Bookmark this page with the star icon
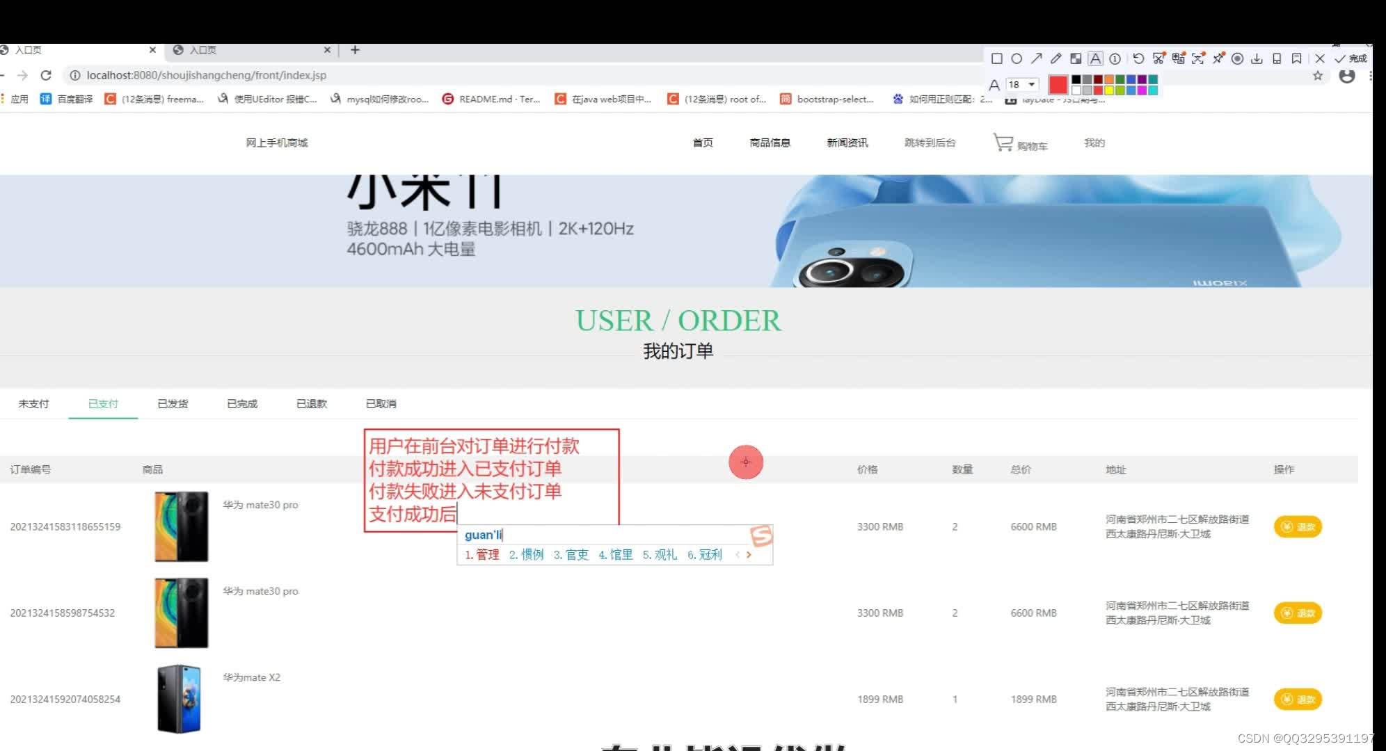The image size is (1386, 751). [1318, 75]
